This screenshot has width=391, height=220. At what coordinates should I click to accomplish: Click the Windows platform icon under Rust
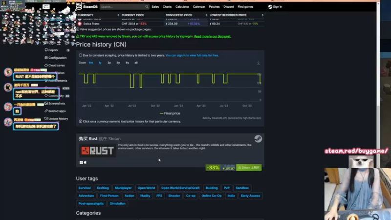[x=81, y=162]
